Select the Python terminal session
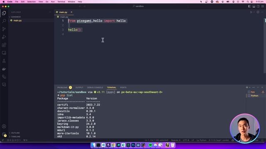 pyautogui.click(x=254, y=96)
